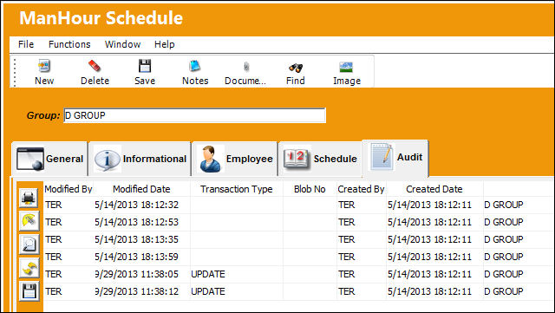555x313 pixels.
Task: Click the toolbar drag handle grip
Action: (x=15, y=73)
